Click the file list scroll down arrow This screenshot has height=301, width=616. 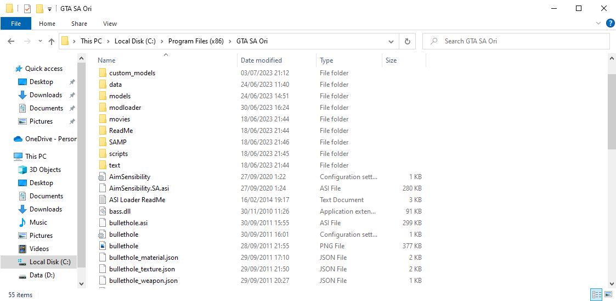coord(612,283)
